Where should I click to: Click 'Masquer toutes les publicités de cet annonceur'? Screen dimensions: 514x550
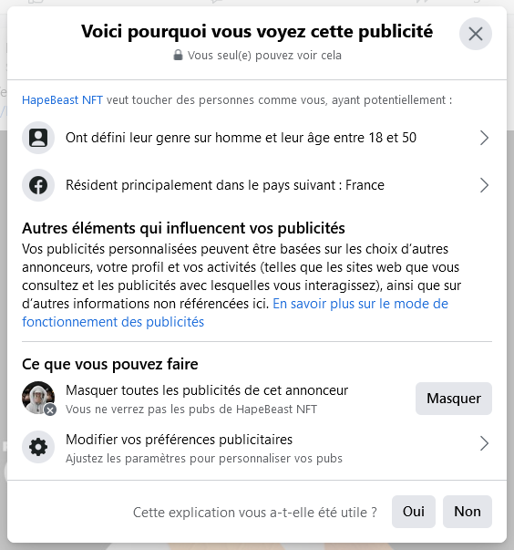tap(207, 390)
